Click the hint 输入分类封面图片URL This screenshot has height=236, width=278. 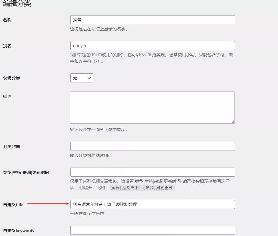tap(91, 155)
